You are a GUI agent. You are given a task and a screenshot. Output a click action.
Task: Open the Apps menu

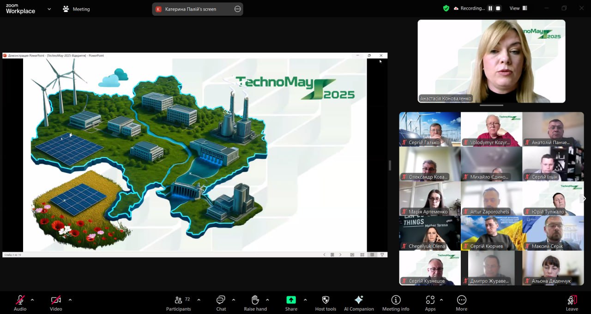click(x=430, y=303)
